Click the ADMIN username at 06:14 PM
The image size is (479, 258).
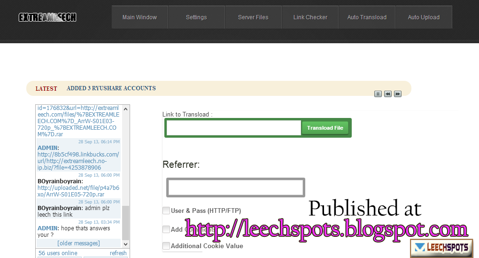point(47,148)
